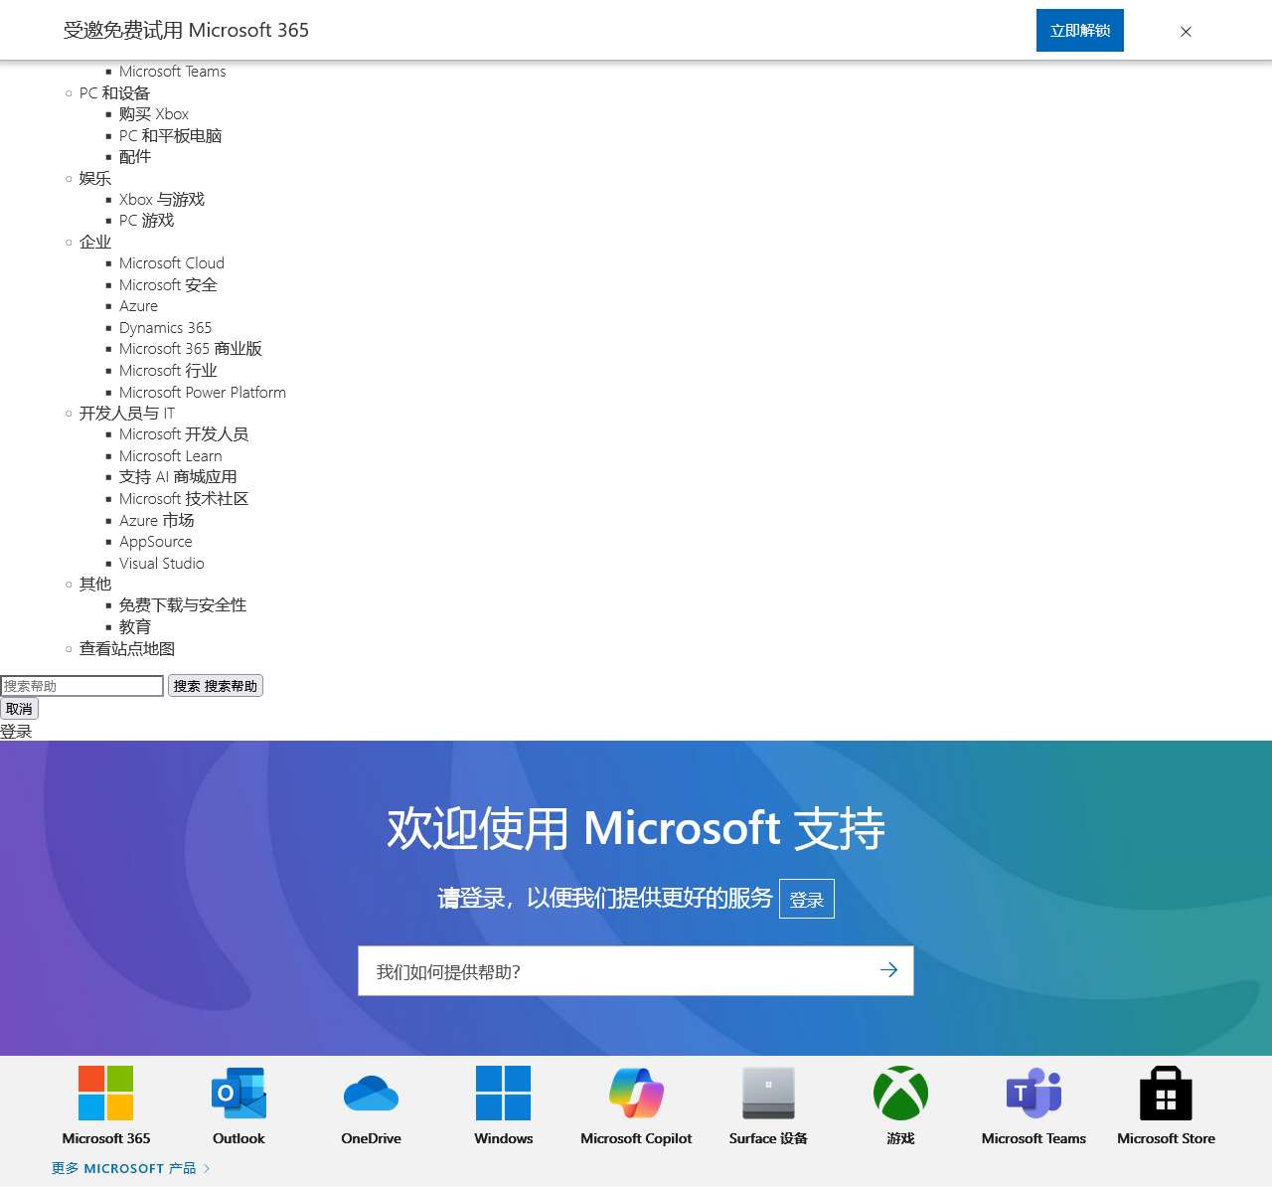Select the 开发人员与 IT menu heading

tap(127, 414)
